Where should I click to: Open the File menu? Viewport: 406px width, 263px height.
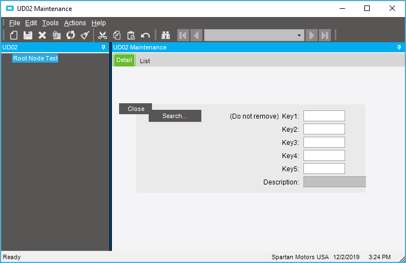[14, 23]
